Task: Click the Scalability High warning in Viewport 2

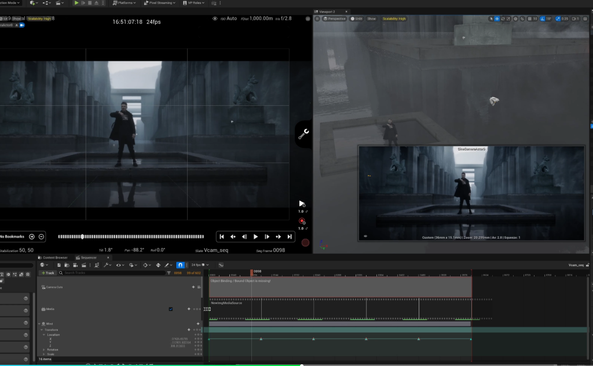Action: pyautogui.click(x=394, y=19)
